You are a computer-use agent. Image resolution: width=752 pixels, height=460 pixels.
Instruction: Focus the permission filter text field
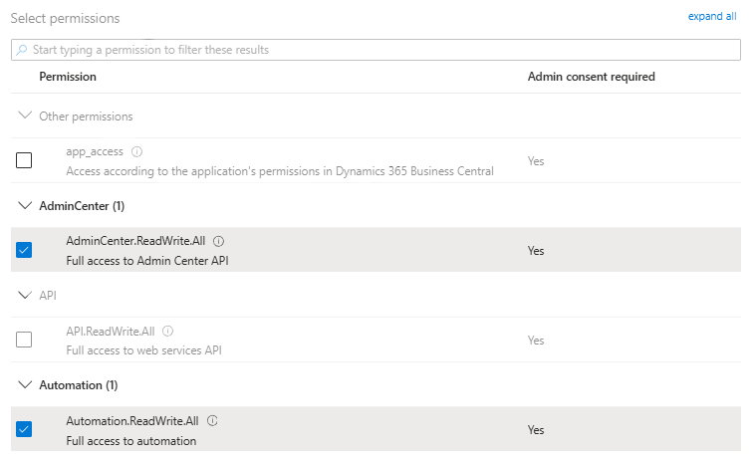378,50
